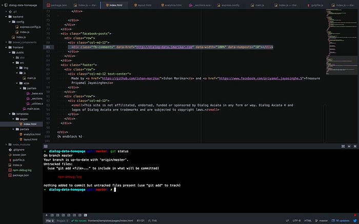Expand the node_modules folder
The width and height of the screenshot is (359, 224).
click(x=6, y=145)
